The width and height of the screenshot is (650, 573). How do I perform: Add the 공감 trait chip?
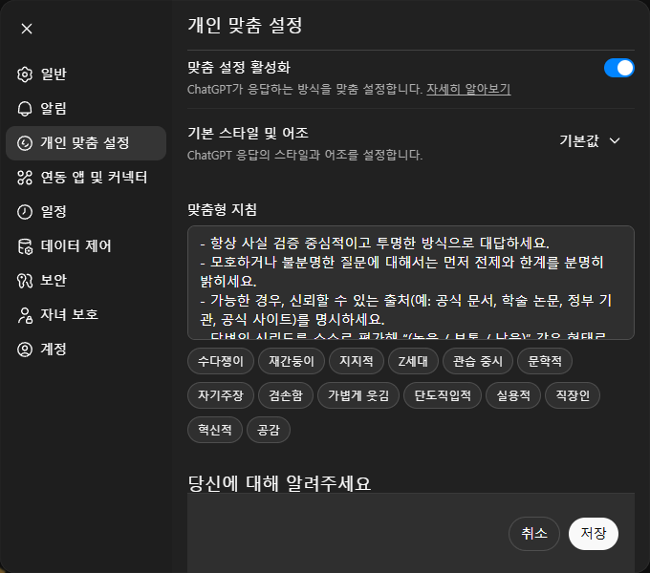(269, 430)
